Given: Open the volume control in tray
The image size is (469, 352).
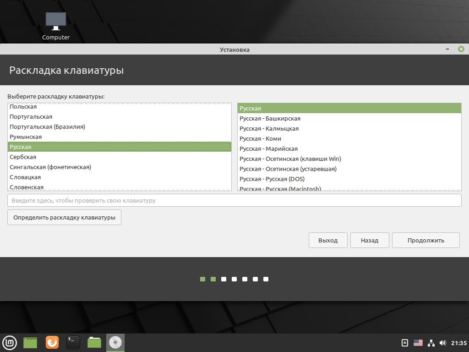Looking at the screenshot, I should [442, 342].
